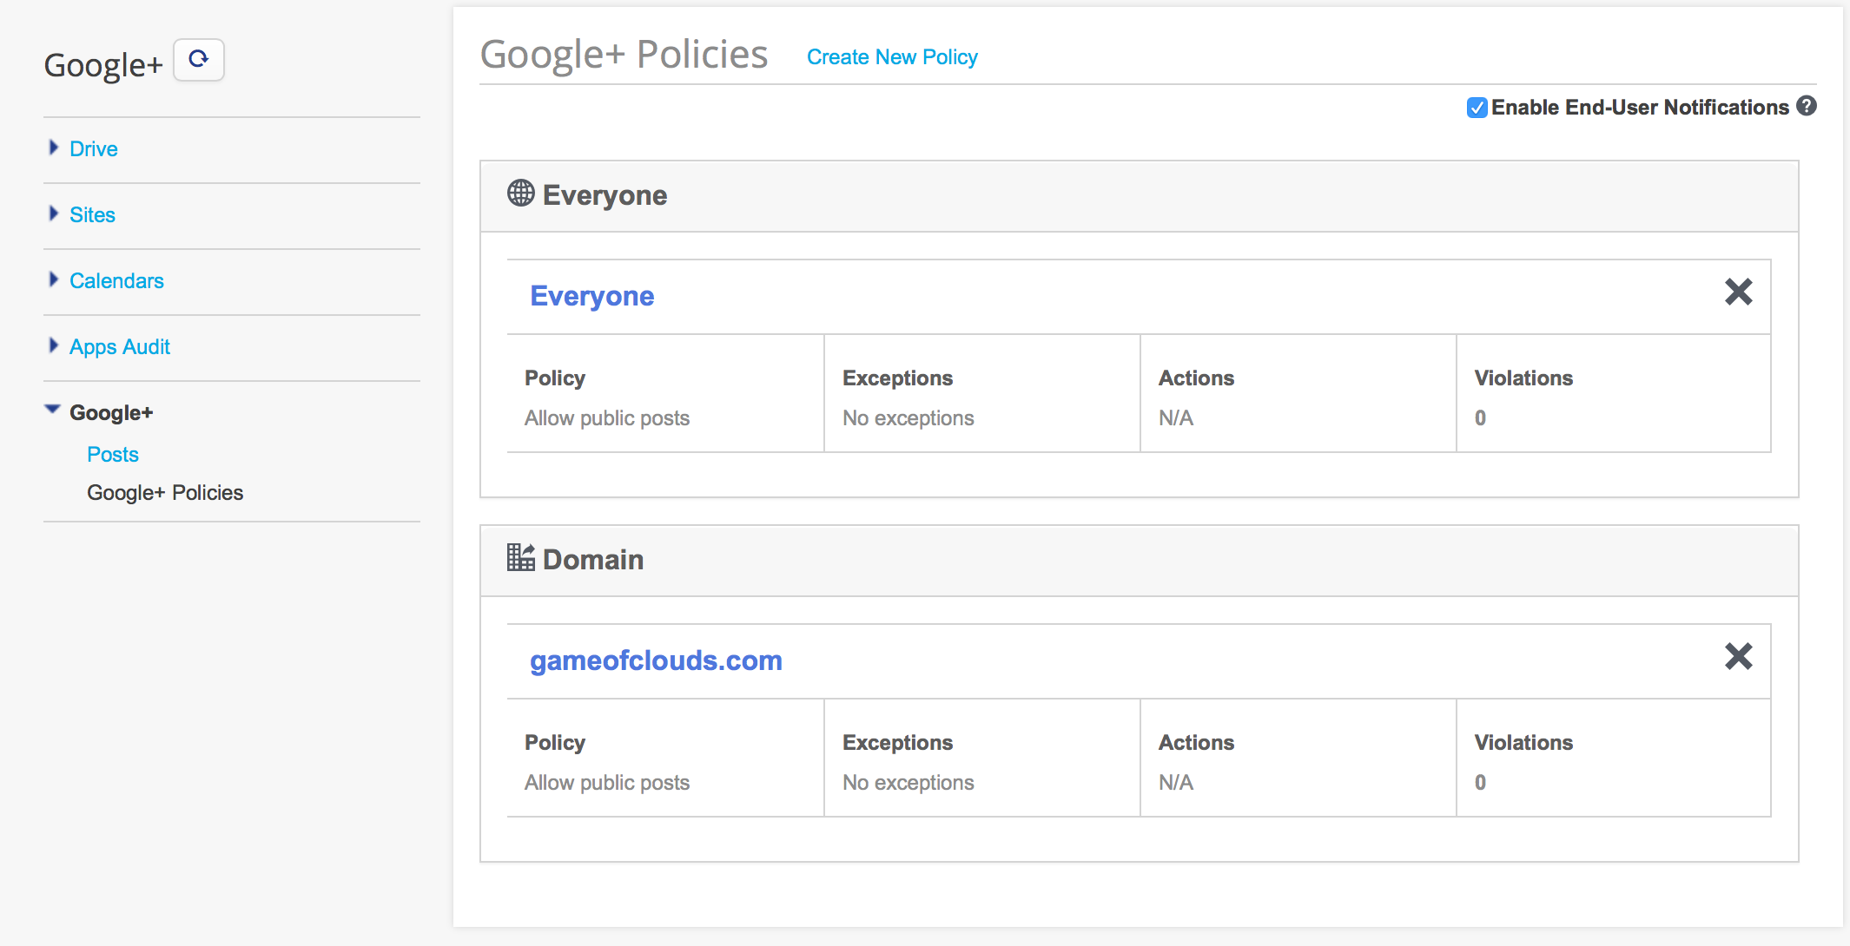Click the Everyone section header text
Image resolution: width=1850 pixels, height=946 pixels.
pos(605,195)
